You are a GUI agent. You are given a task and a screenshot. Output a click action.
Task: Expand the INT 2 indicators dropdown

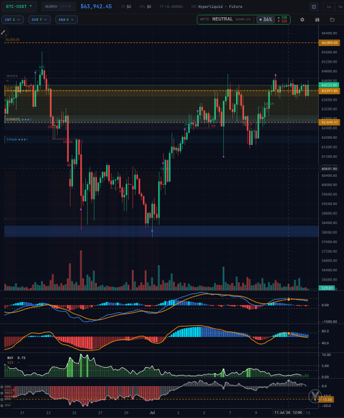[x=12, y=20]
